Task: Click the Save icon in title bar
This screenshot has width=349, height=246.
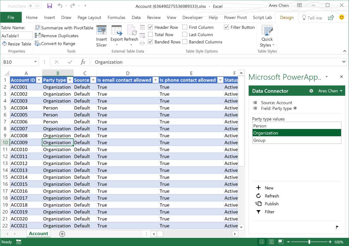Action: tap(49, 6)
